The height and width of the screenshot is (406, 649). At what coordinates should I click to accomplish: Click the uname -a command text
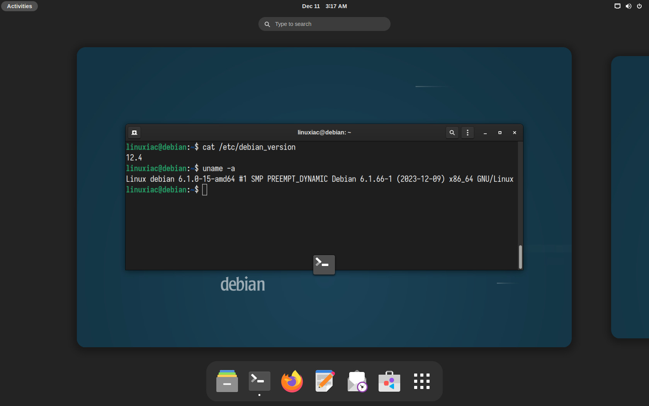pos(219,169)
